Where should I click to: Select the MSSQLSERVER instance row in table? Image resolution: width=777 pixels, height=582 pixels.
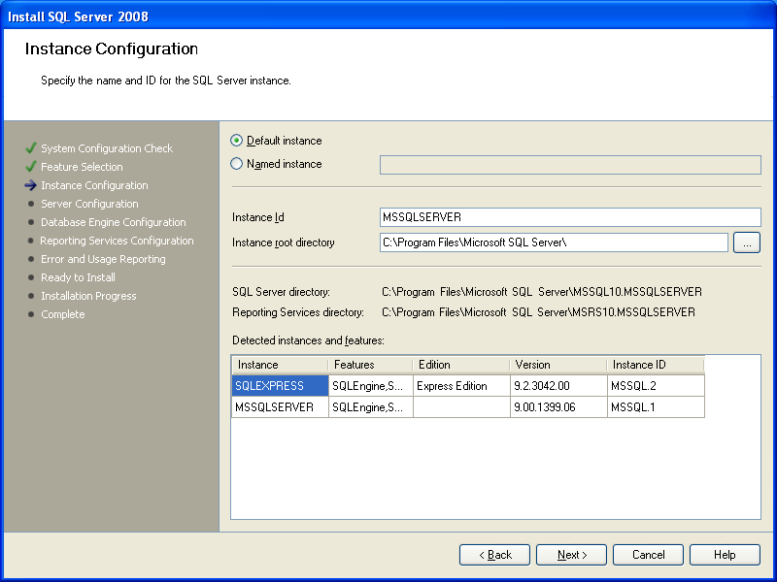pos(468,406)
